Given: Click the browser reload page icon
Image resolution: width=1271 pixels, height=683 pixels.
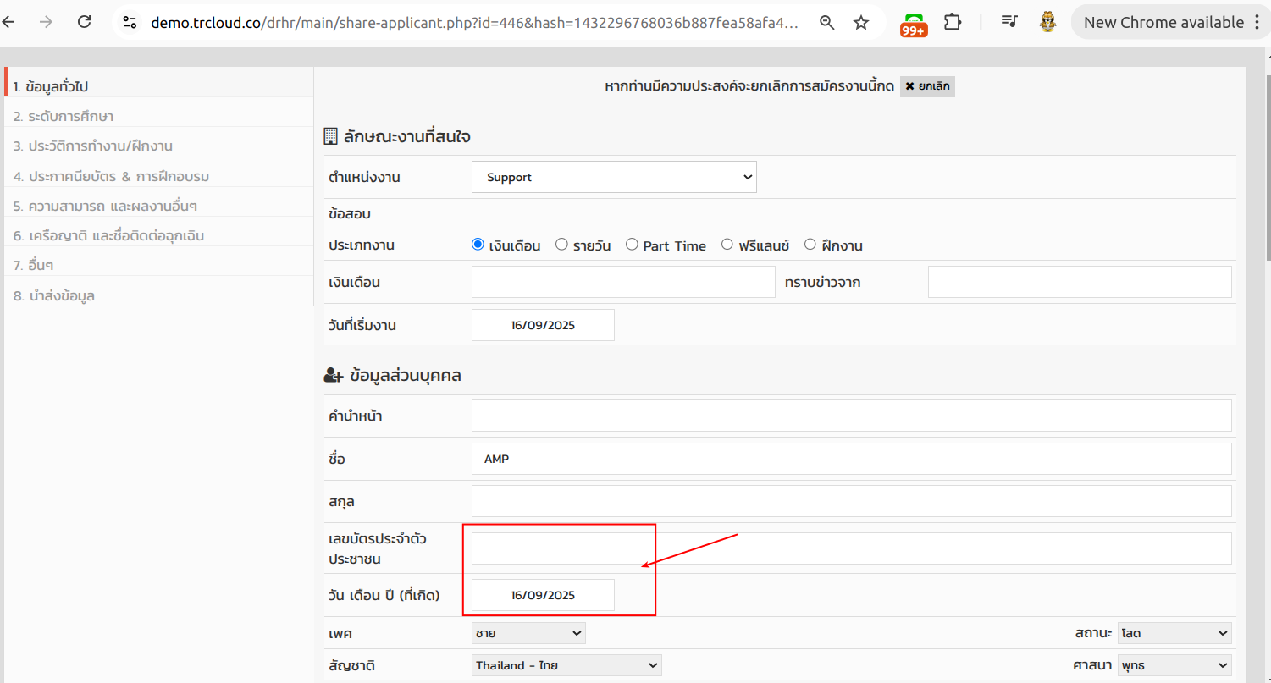Looking at the screenshot, I should tap(84, 23).
